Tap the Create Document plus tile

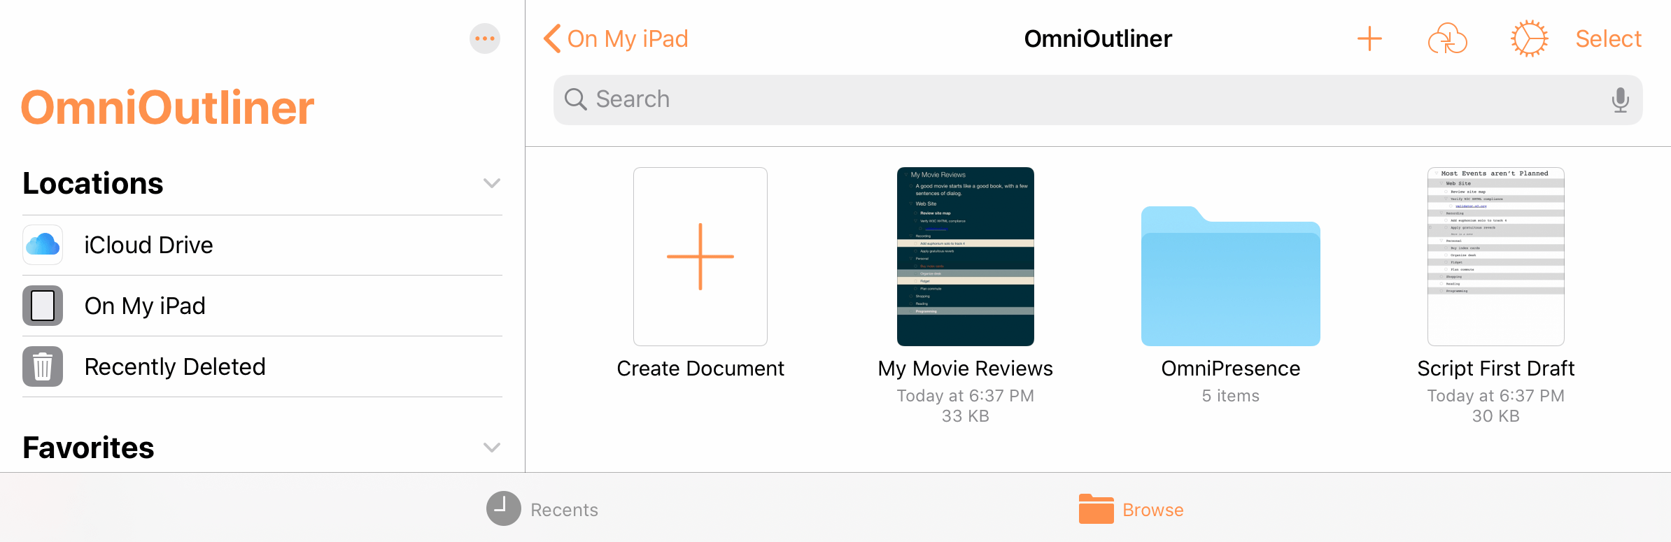click(x=700, y=257)
